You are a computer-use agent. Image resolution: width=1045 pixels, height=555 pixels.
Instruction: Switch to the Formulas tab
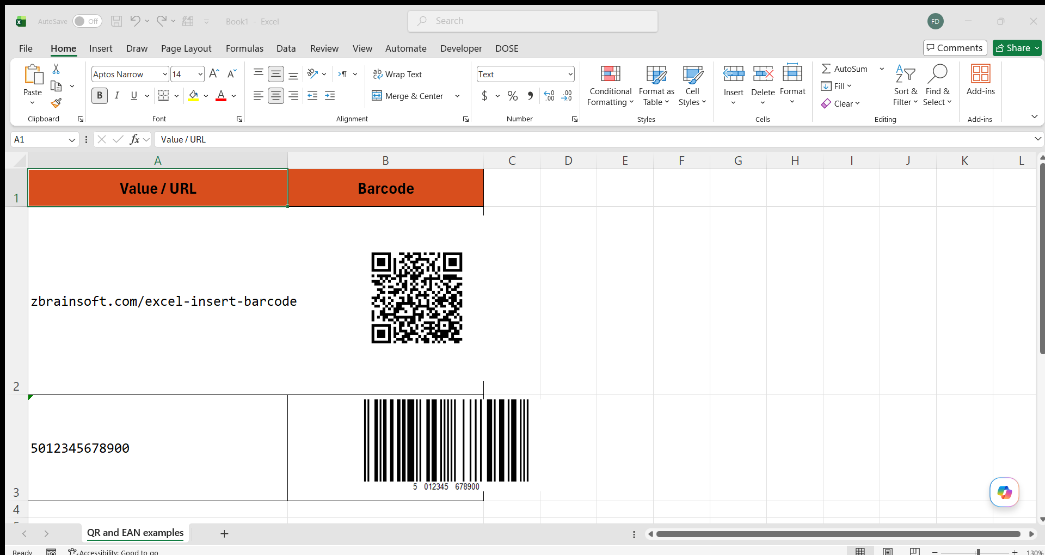[244, 48]
